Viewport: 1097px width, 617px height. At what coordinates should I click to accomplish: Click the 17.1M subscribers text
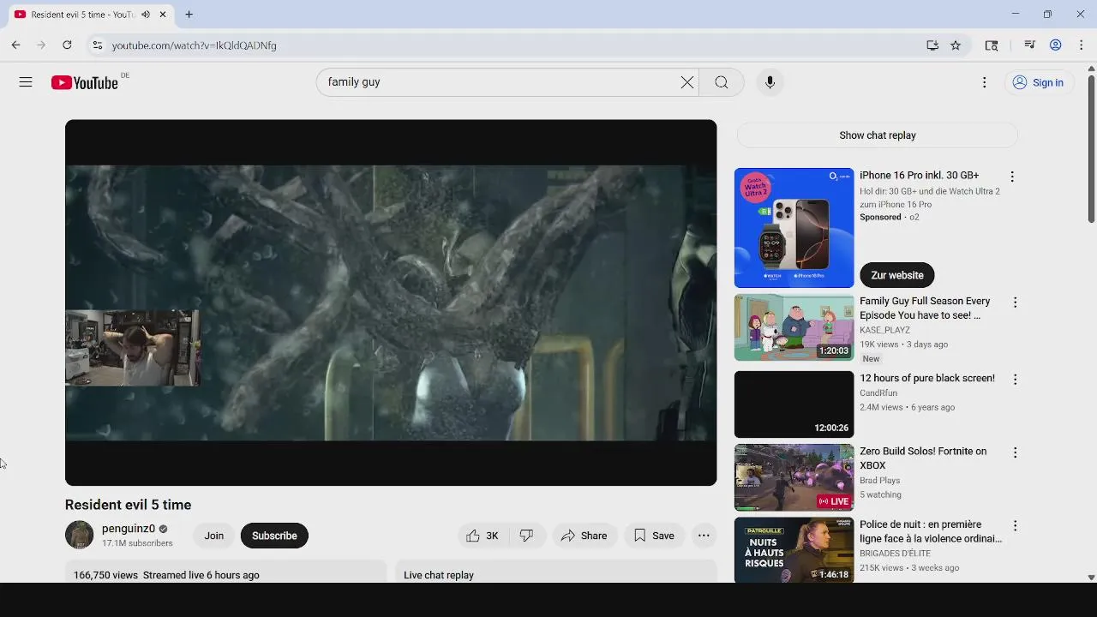[137, 543]
